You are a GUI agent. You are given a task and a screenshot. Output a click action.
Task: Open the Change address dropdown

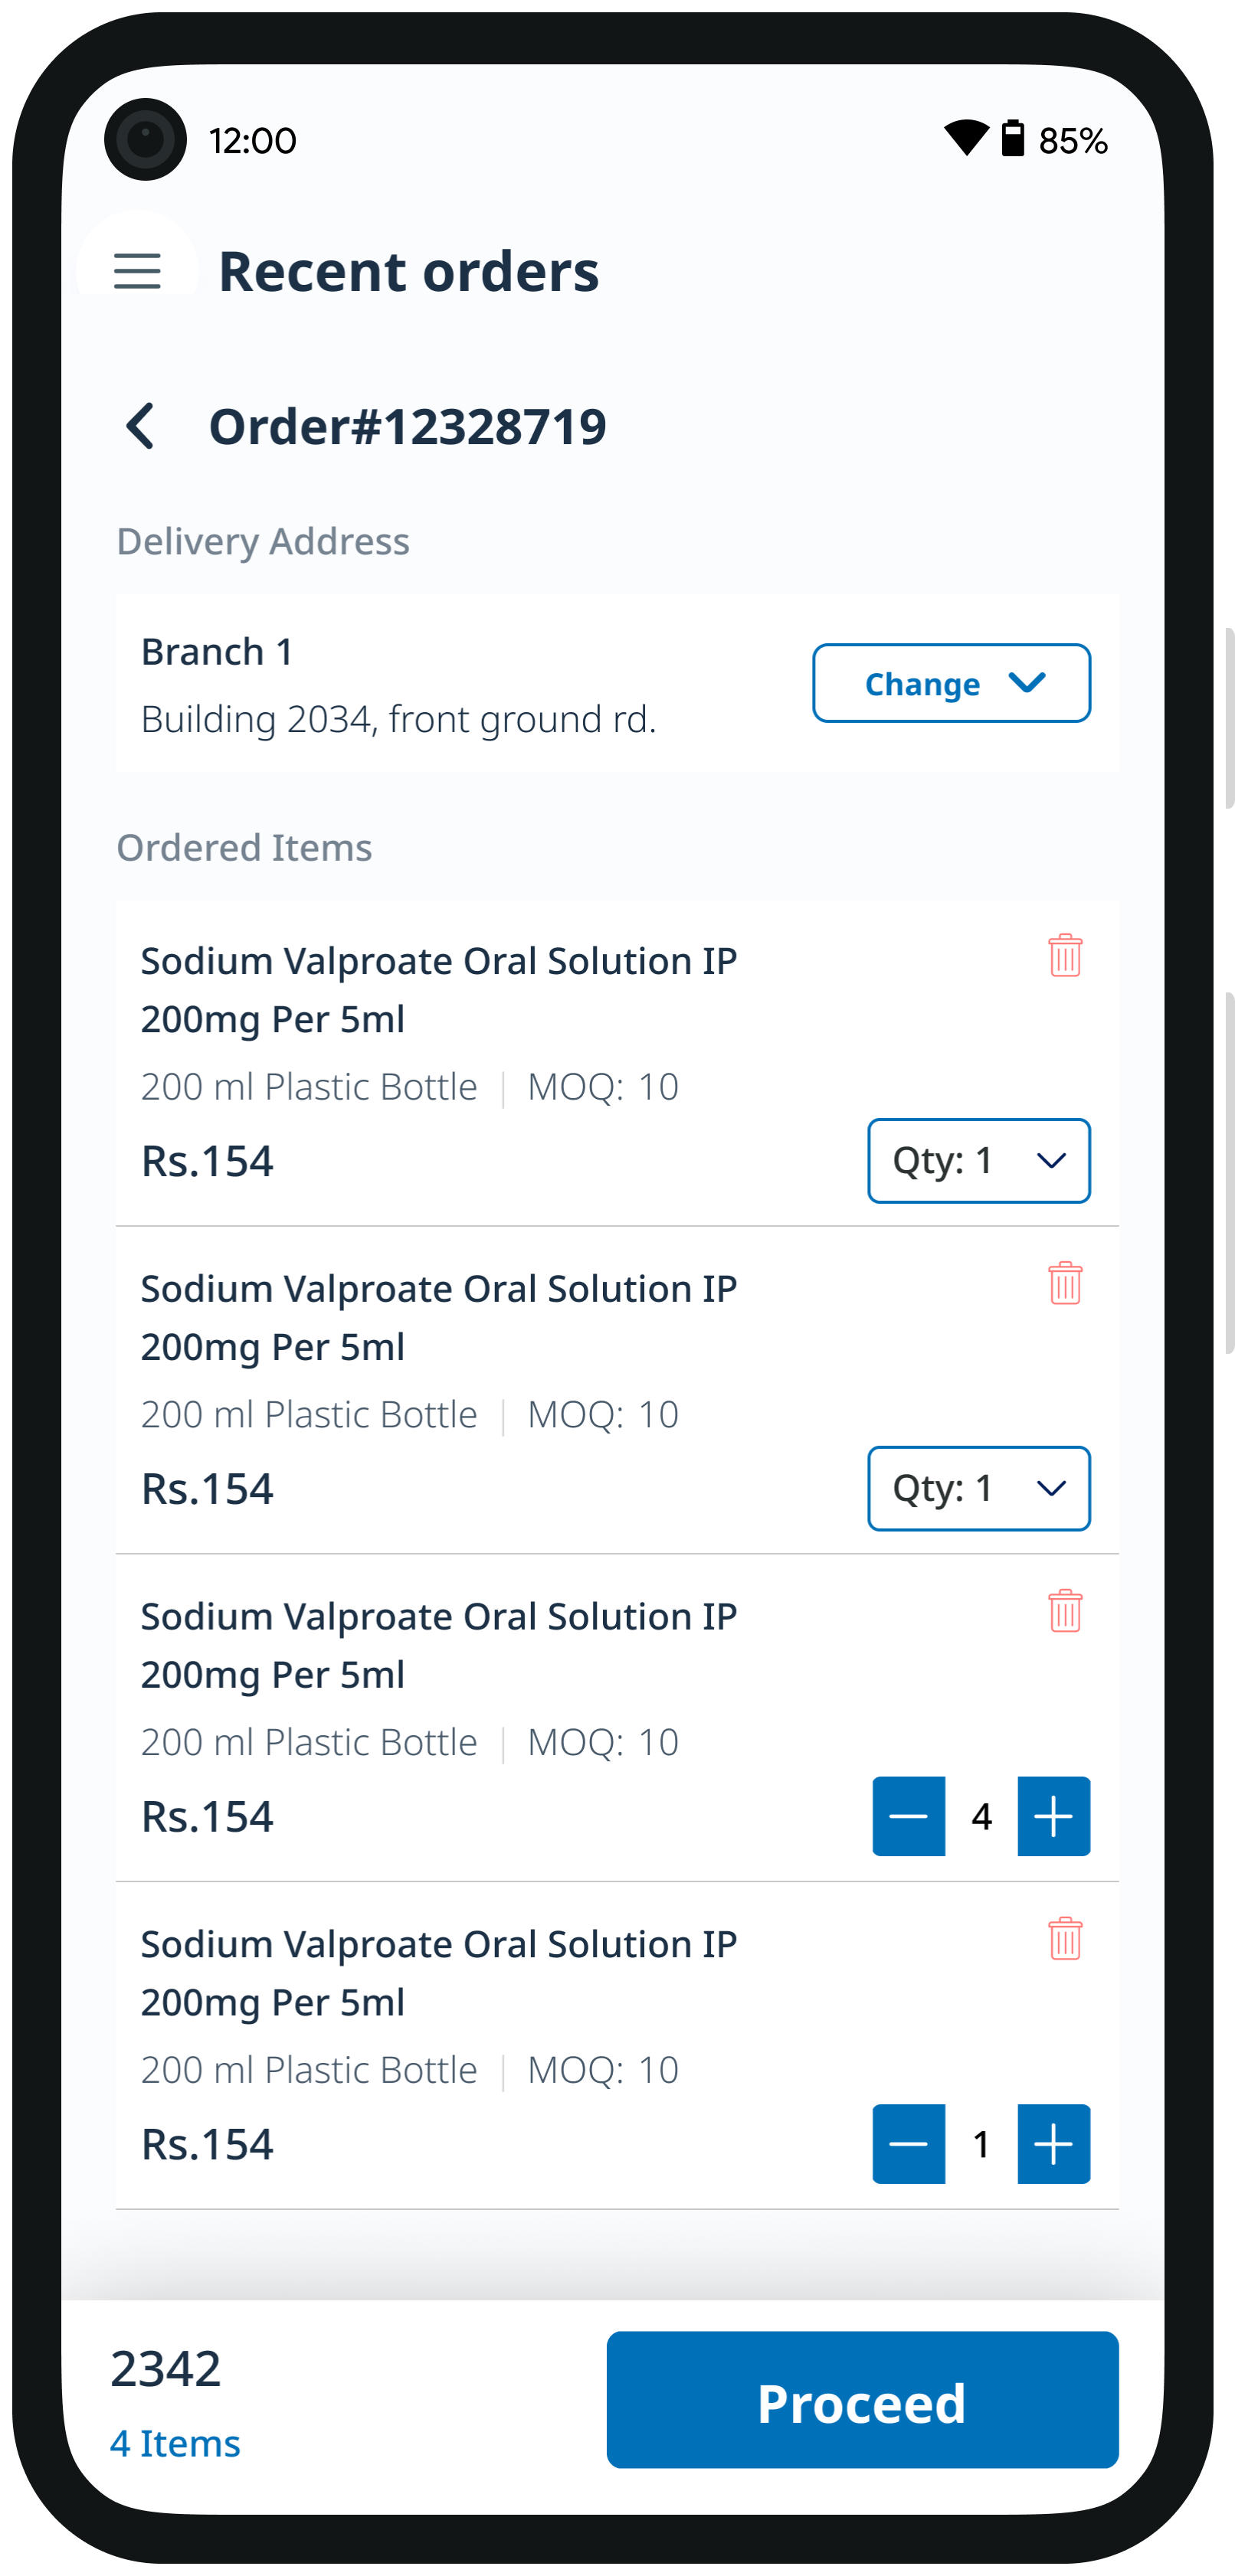click(951, 683)
